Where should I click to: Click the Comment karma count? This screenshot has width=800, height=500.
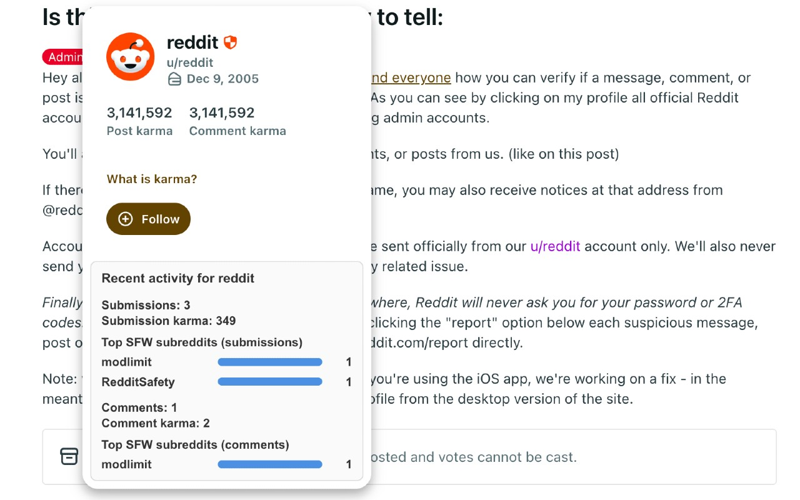point(222,113)
